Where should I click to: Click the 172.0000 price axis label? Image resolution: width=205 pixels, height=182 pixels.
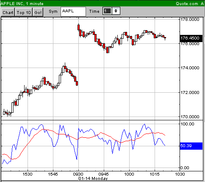click(190, 92)
